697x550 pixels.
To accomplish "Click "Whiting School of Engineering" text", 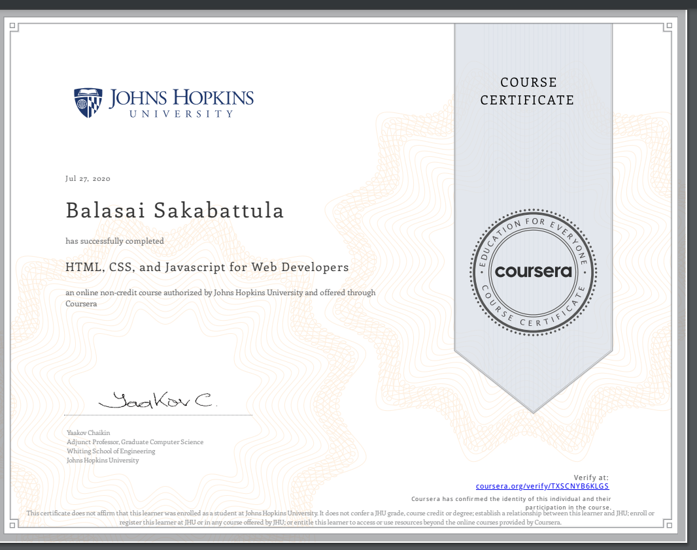I will [x=111, y=451].
